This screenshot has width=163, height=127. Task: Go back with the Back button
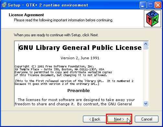95,119
